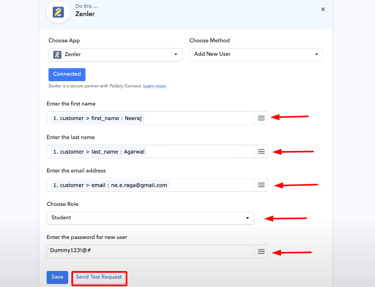
Task: Click the Save button
Action: tap(57, 277)
